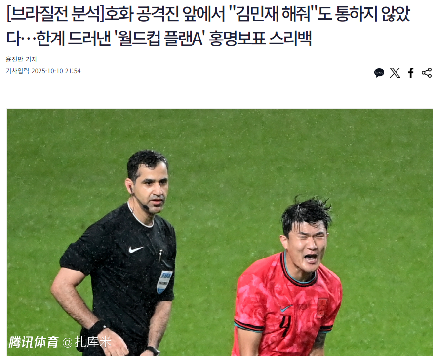Click the @扎库米 watermark handle
Viewport: 437px width, 356px height.
[87, 342]
